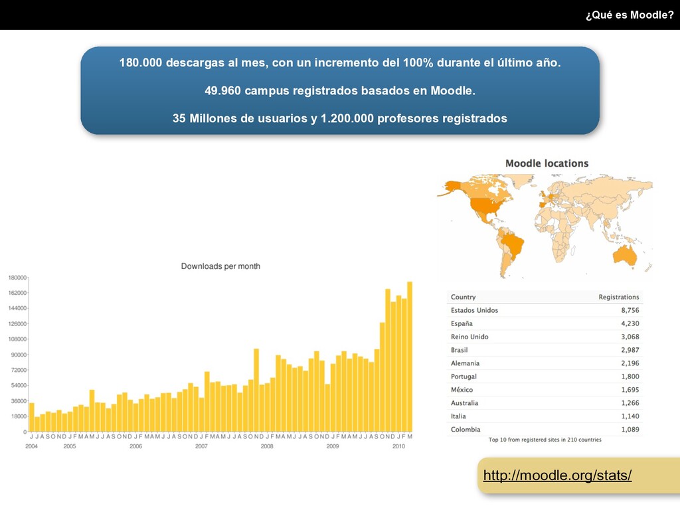This screenshot has width=680, height=510.
Task: Click the tallest bar of the downloads chart
Action: click(x=409, y=357)
